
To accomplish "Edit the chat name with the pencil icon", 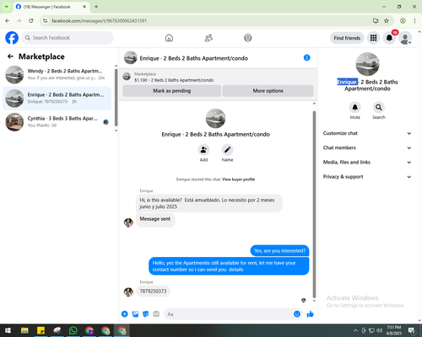I will tap(227, 150).
